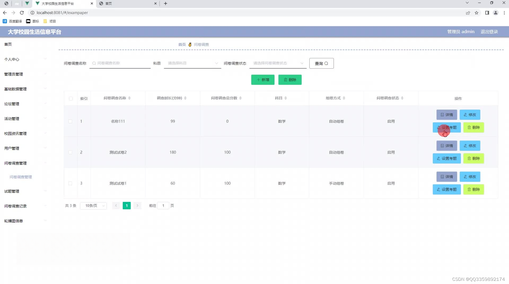Expand the 管理员管理 sidebar menu
The image size is (509, 284).
[25, 74]
